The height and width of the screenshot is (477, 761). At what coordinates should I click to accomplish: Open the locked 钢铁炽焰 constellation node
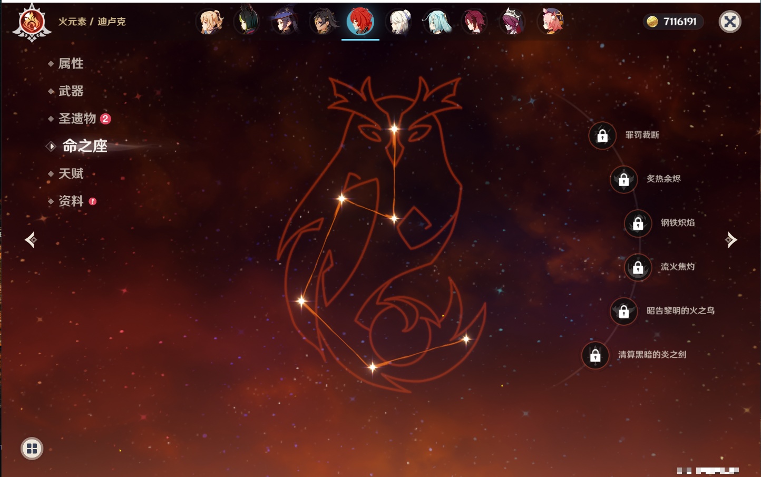[638, 223]
